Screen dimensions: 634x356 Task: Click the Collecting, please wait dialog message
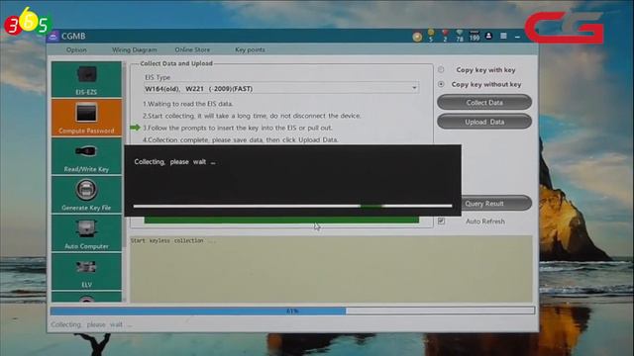[x=174, y=162]
